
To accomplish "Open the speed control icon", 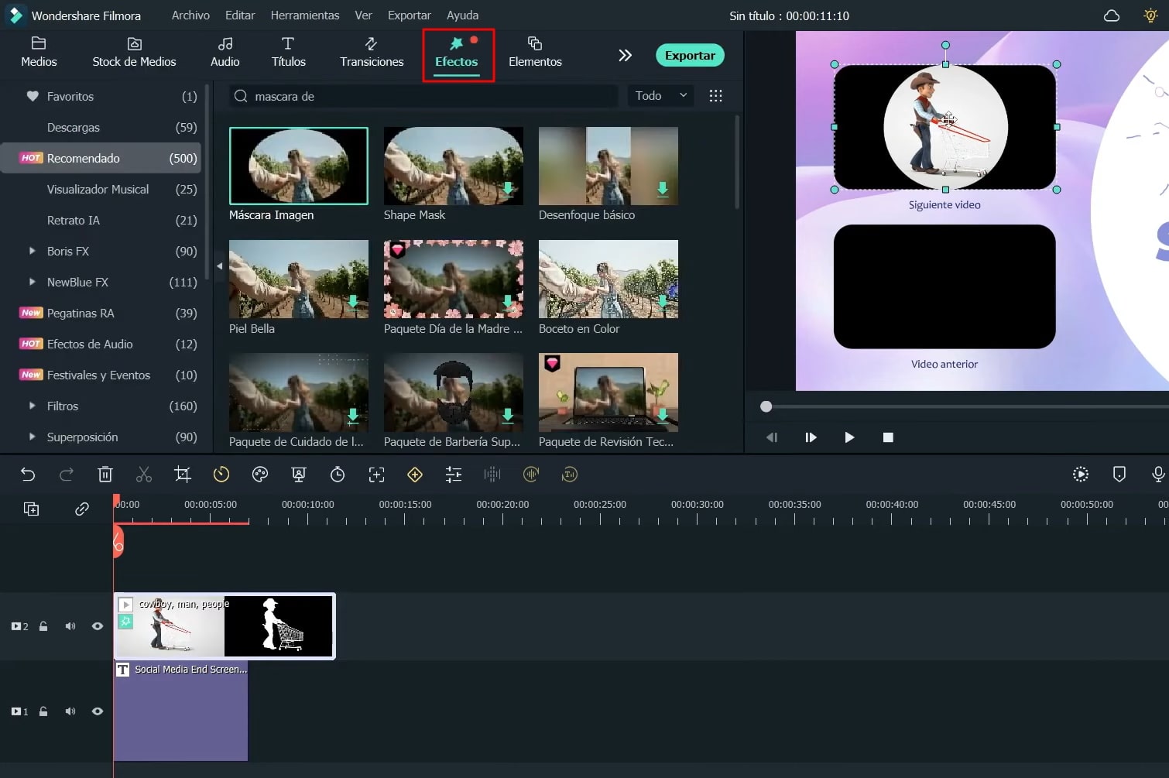I will click(x=221, y=475).
